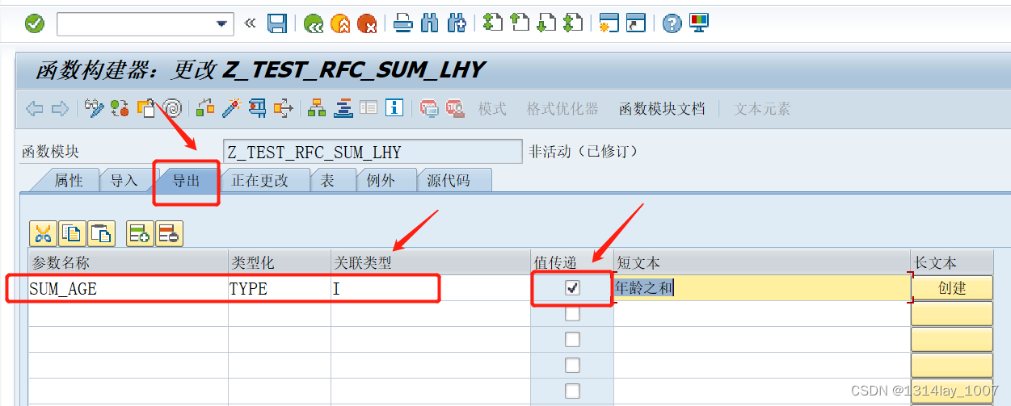Activate with the magic wand icon

coord(232,108)
